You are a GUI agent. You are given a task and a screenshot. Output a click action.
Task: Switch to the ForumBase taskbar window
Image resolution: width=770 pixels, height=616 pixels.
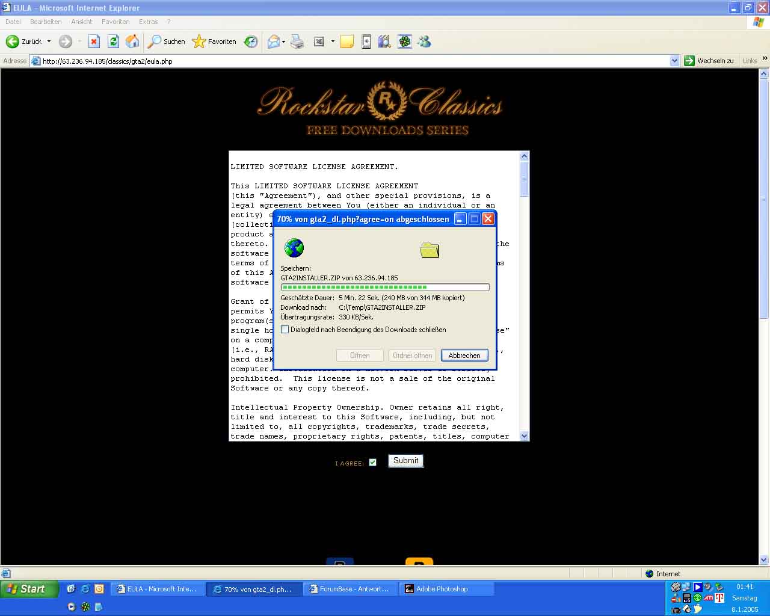[350, 589]
